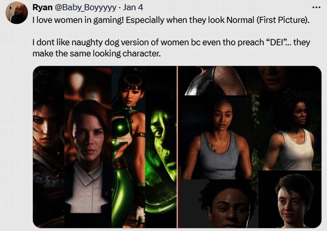This screenshot has height=231, width=327.
Task: Open Ryan's round profile avatar
Action: (x=17, y=13)
